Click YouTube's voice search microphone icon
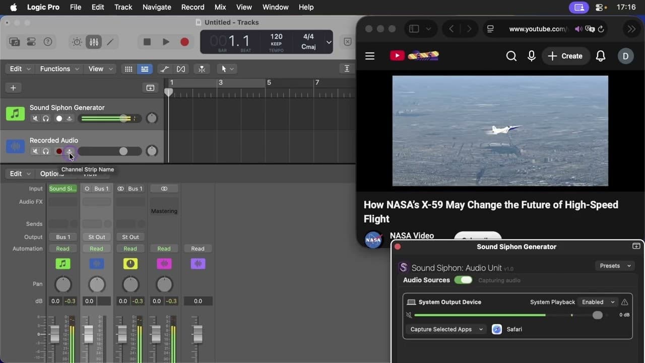645x363 pixels. click(x=532, y=56)
